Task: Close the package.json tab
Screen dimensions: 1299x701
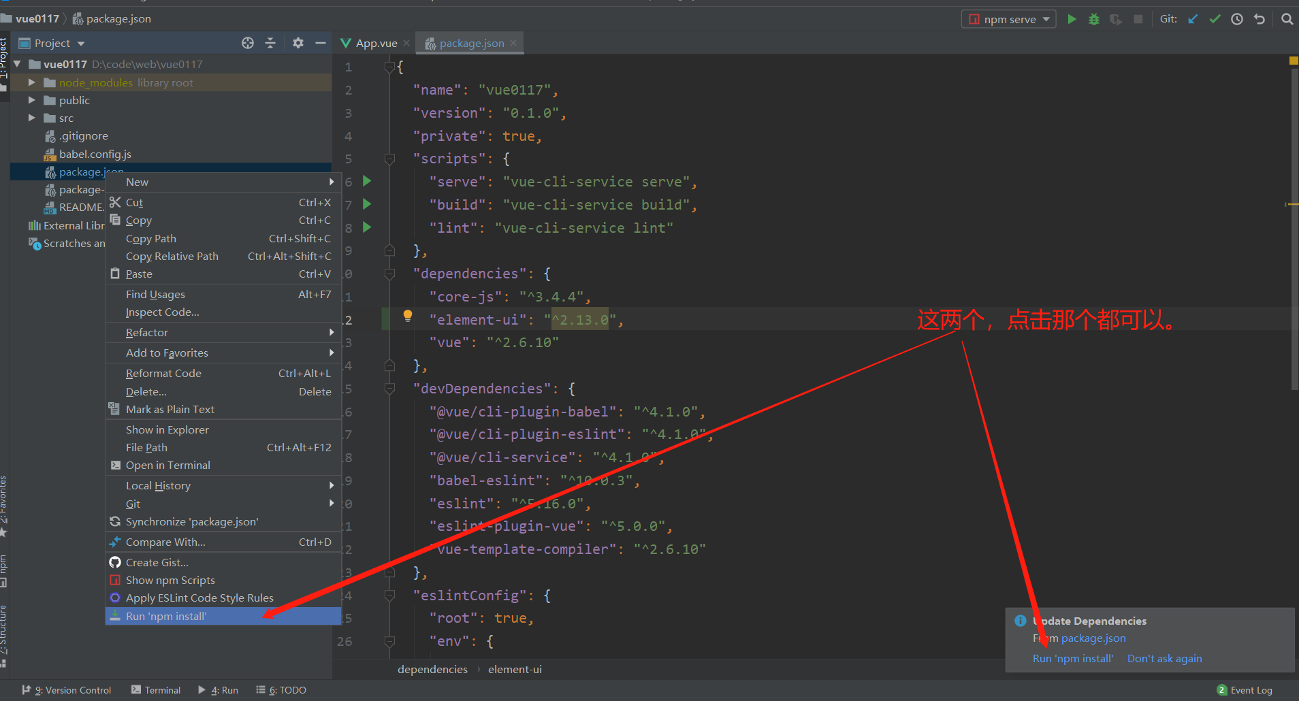Action: click(513, 43)
